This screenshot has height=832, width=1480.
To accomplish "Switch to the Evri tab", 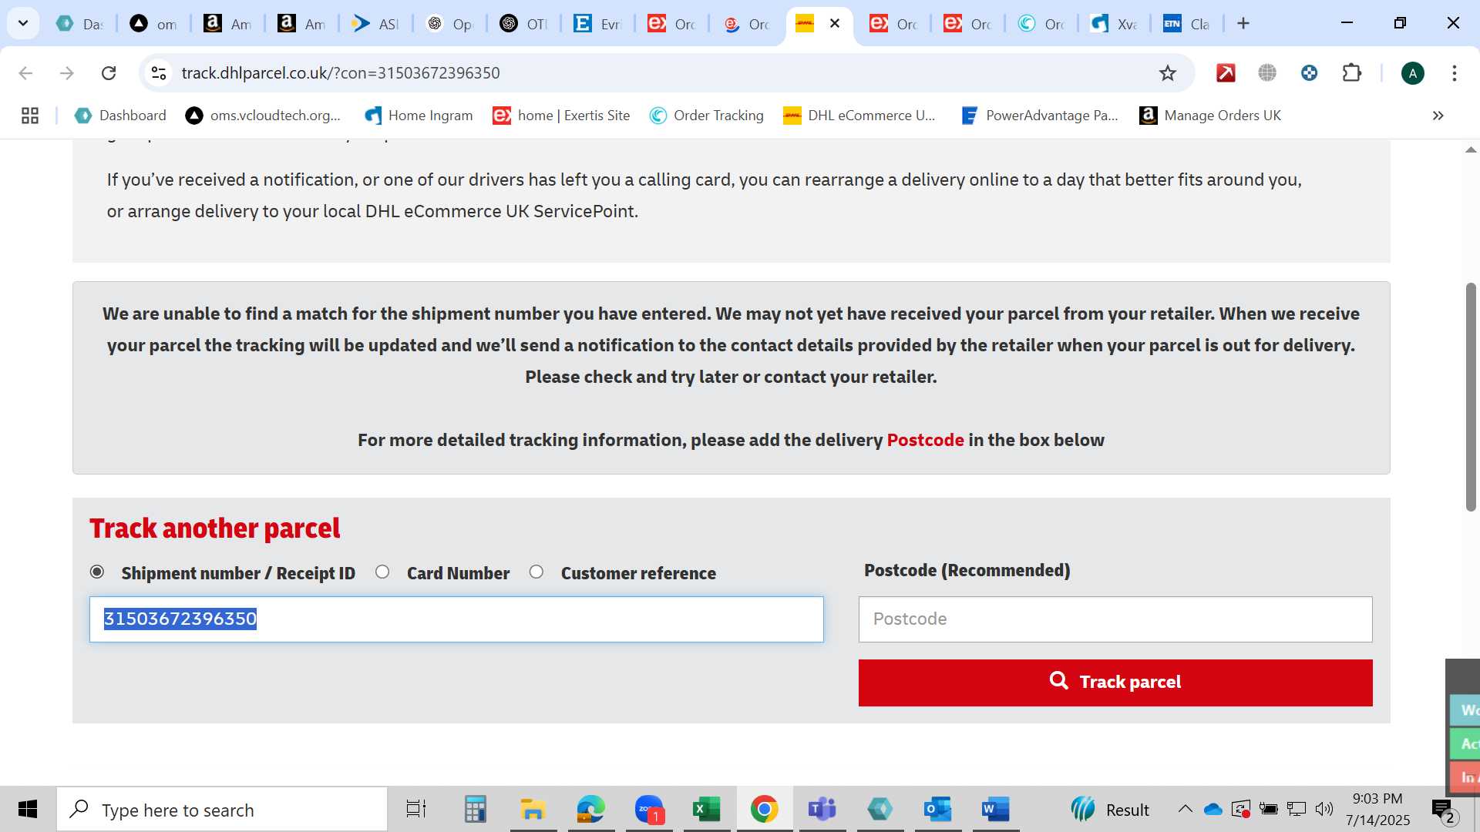I will (x=597, y=24).
